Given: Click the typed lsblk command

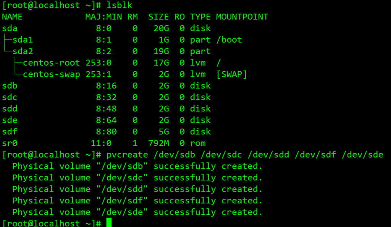Looking at the screenshot, I should pos(119,5).
